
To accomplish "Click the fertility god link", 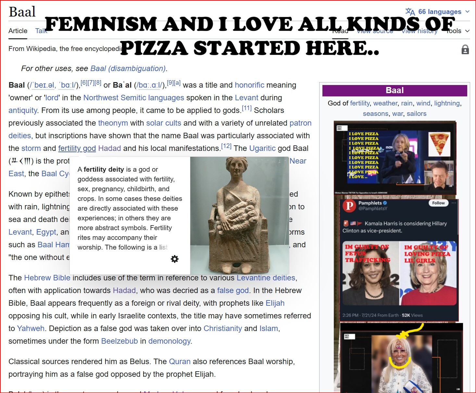I will tap(77, 148).
